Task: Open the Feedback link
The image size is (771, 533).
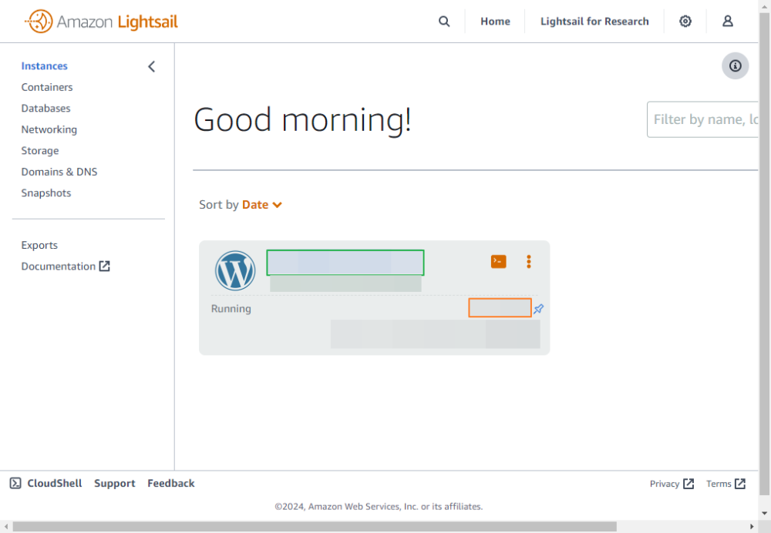Action: point(171,484)
